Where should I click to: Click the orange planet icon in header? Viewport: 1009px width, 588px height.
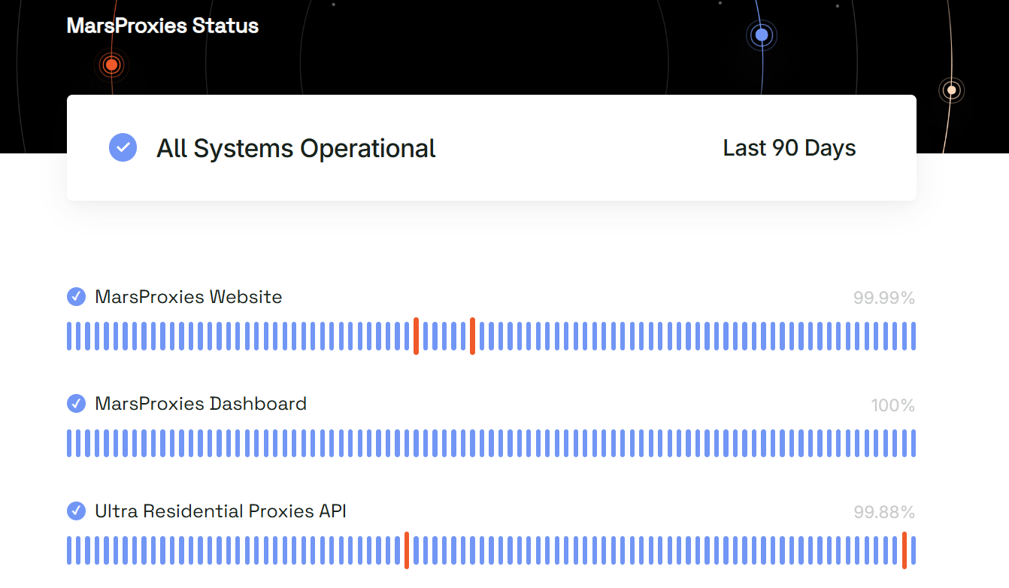111,65
